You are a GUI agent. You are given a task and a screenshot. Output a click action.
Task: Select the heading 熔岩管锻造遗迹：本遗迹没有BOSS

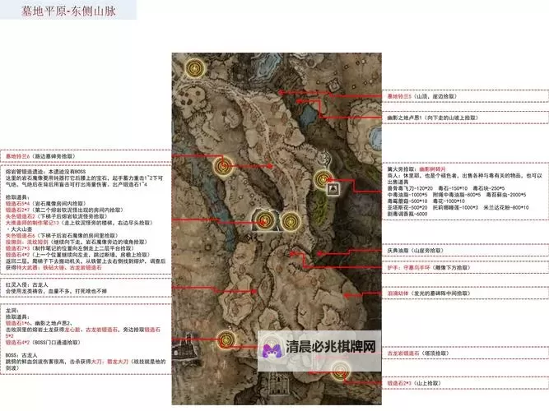[45, 172]
